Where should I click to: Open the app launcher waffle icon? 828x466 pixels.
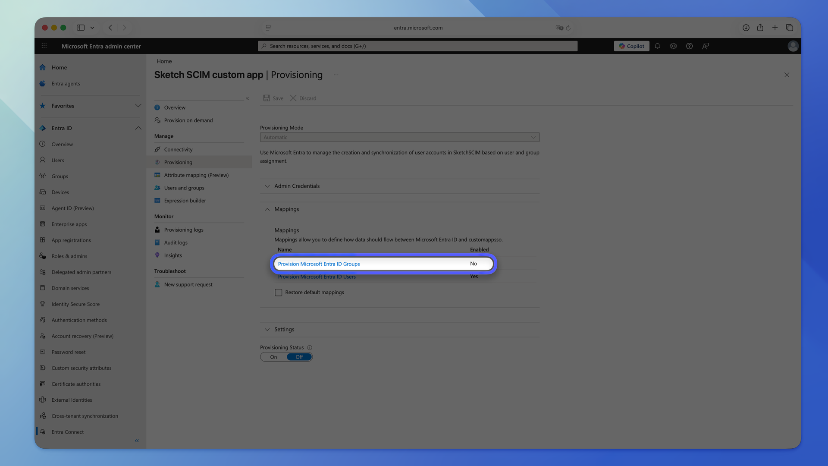click(x=44, y=46)
